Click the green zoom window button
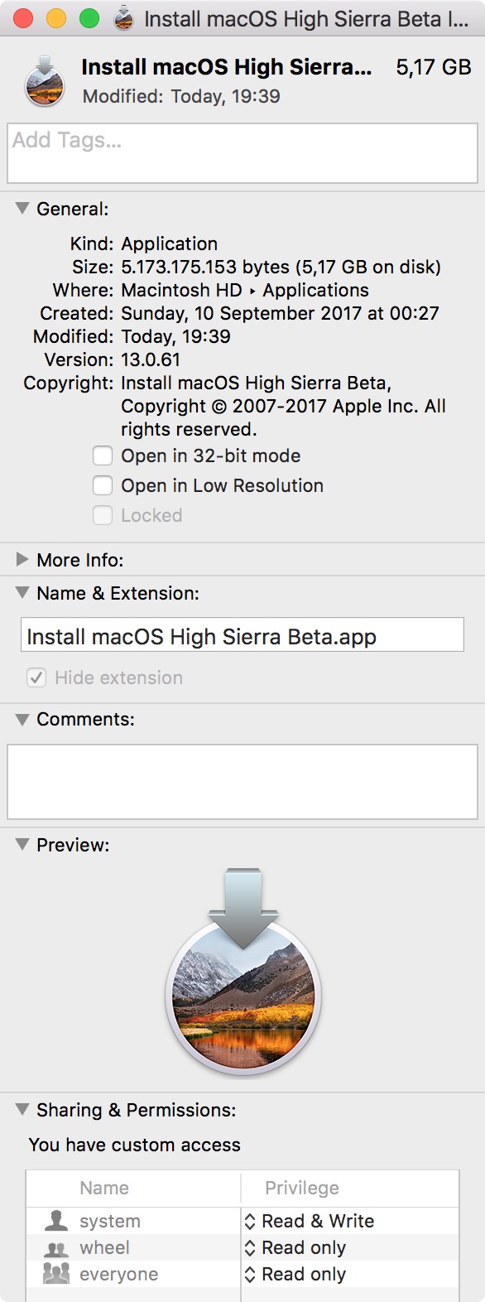485x1302 pixels. [89, 18]
